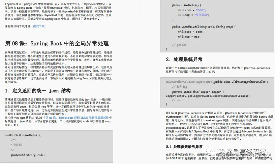Click the code line this.code = "200";
Screen dimensions: 275x164
coord(192,10)
